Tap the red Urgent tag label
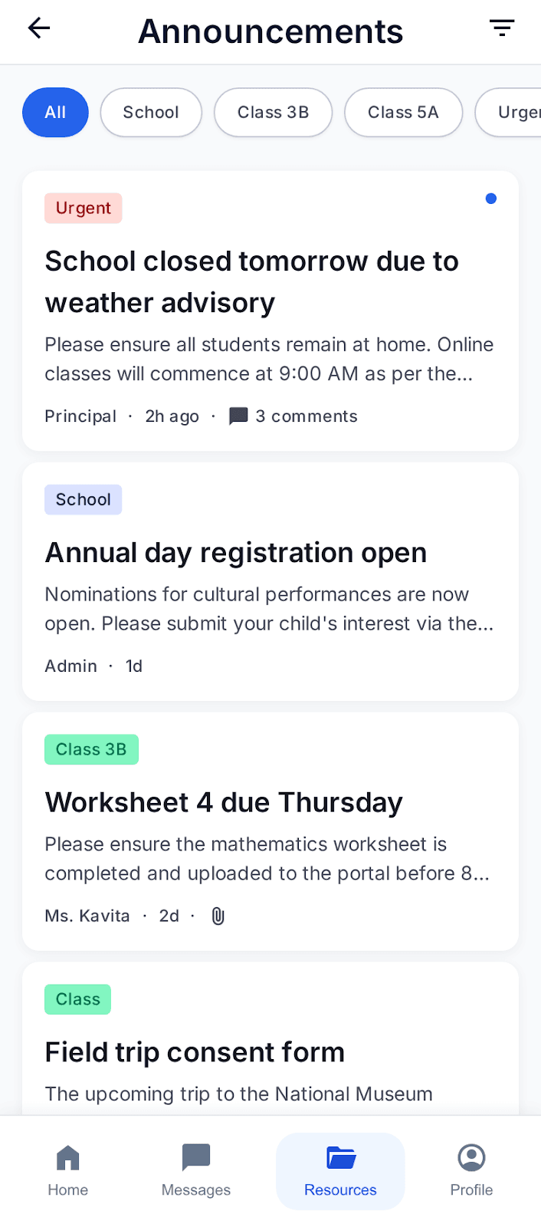The image size is (541, 1227). click(x=84, y=209)
